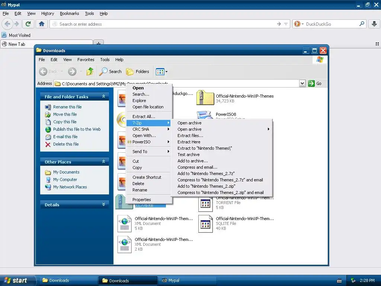Choose Create Shortcut
This screenshot has height=286, width=381.
click(149, 177)
